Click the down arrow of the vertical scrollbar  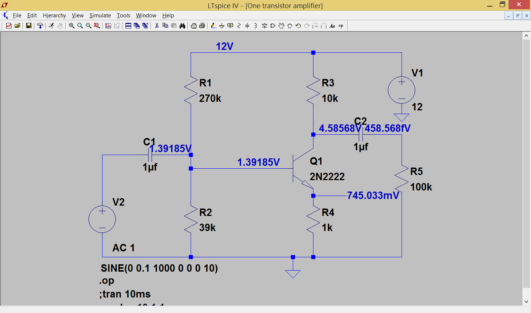click(526, 302)
